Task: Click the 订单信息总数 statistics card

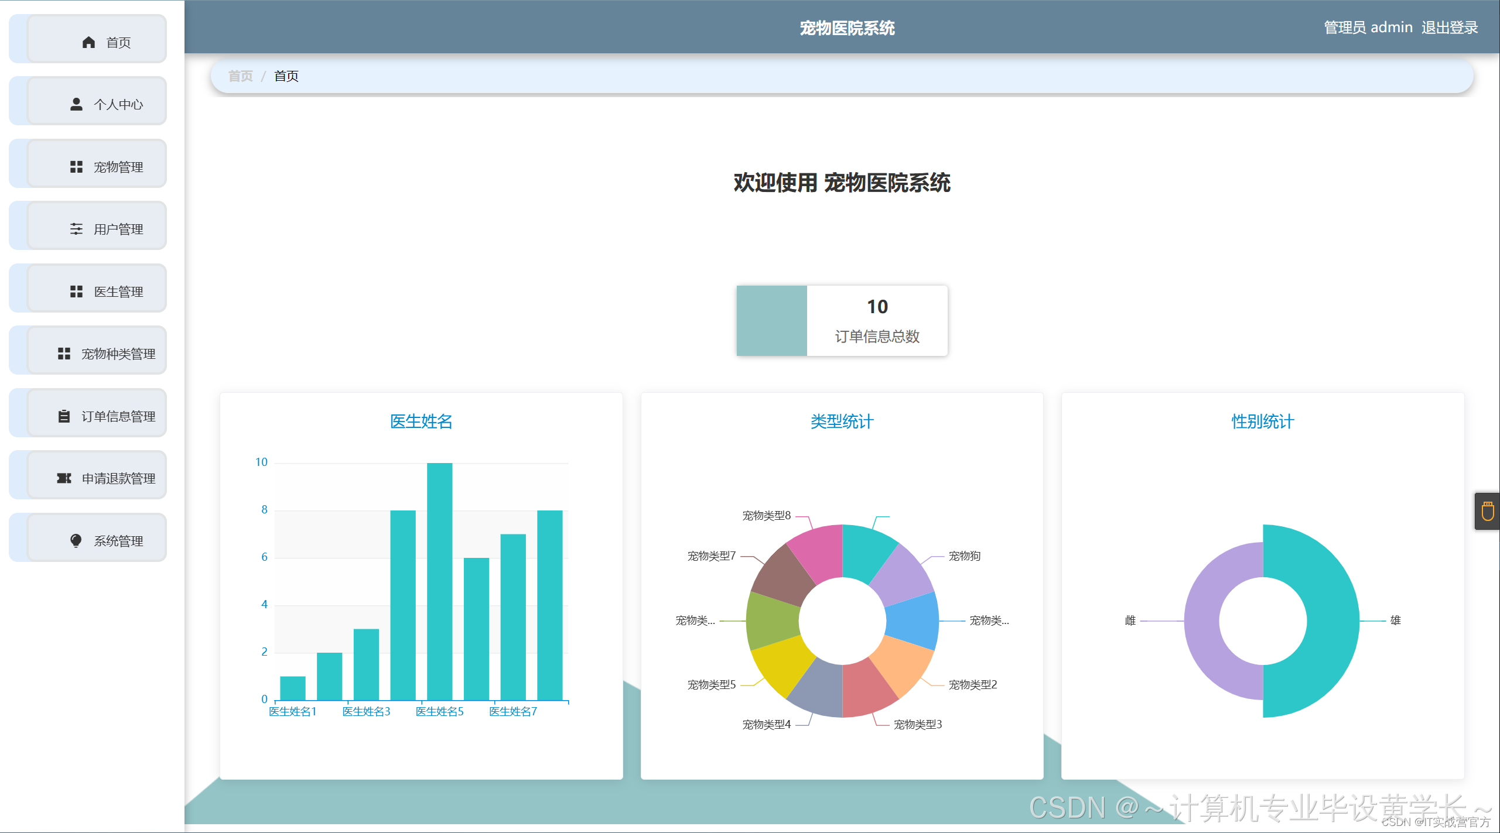Action: click(842, 321)
